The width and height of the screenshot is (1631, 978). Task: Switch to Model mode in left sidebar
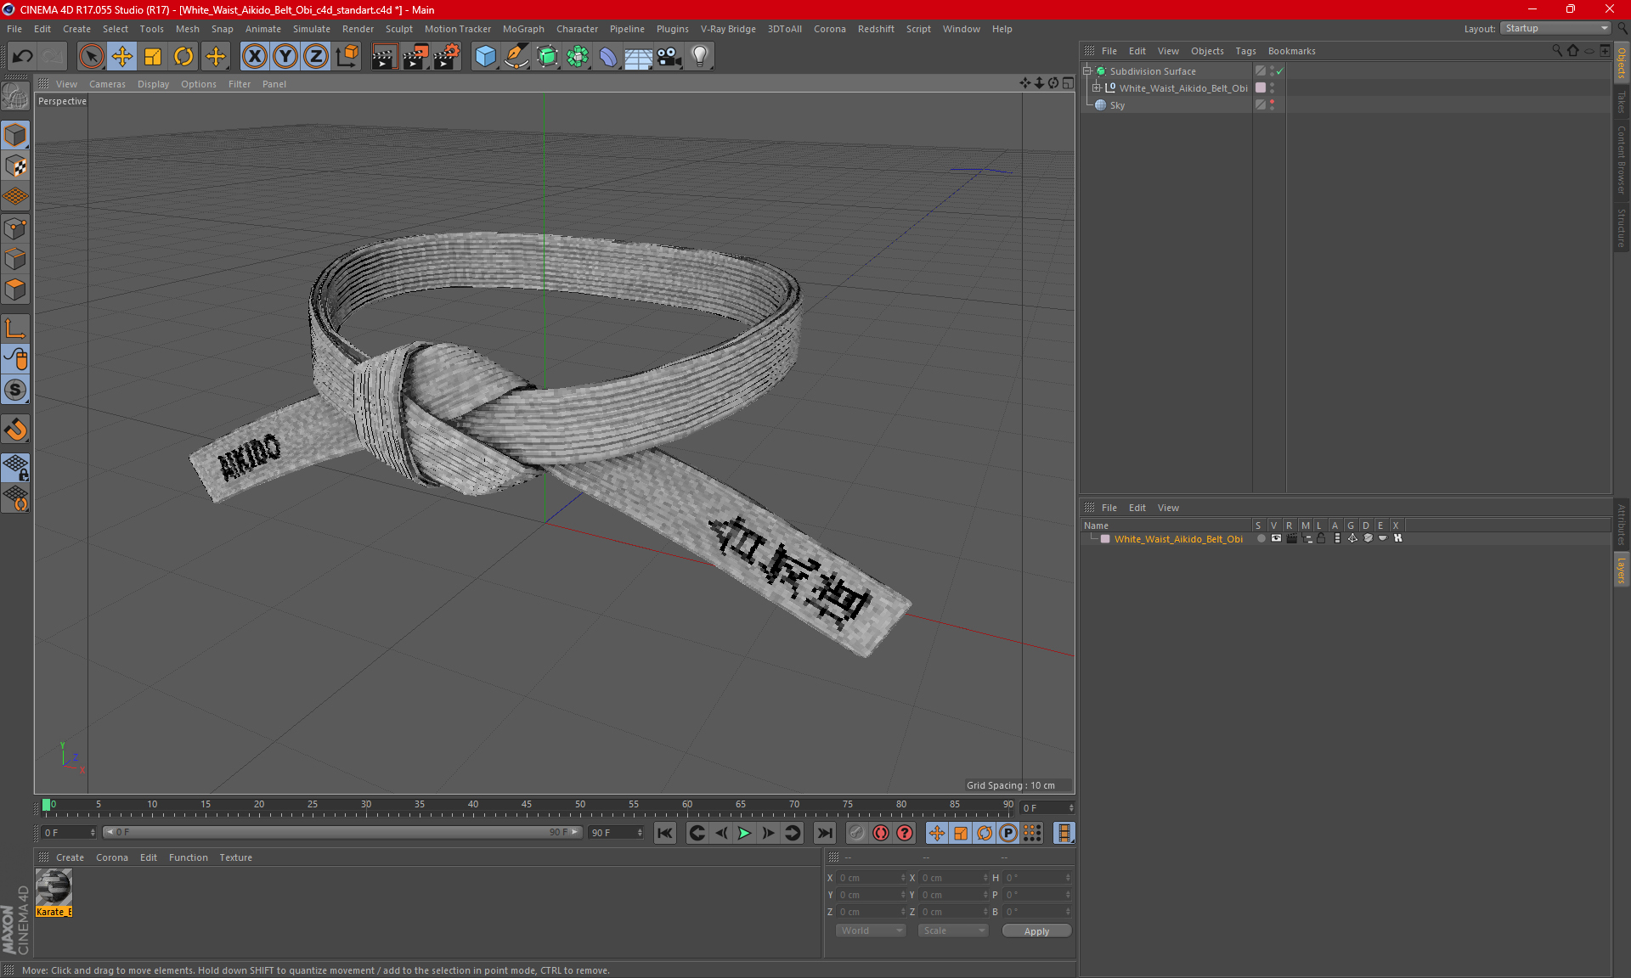pyautogui.click(x=15, y=136)
